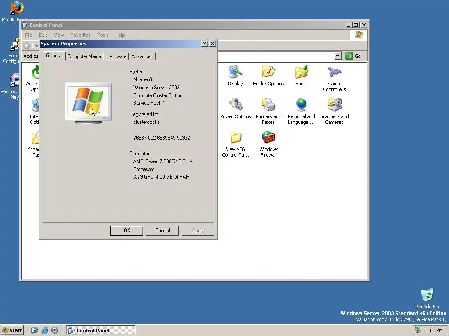Open Recycle Bin on the desktop
This screenshot has width=449, height=336.
coord(427,298)
